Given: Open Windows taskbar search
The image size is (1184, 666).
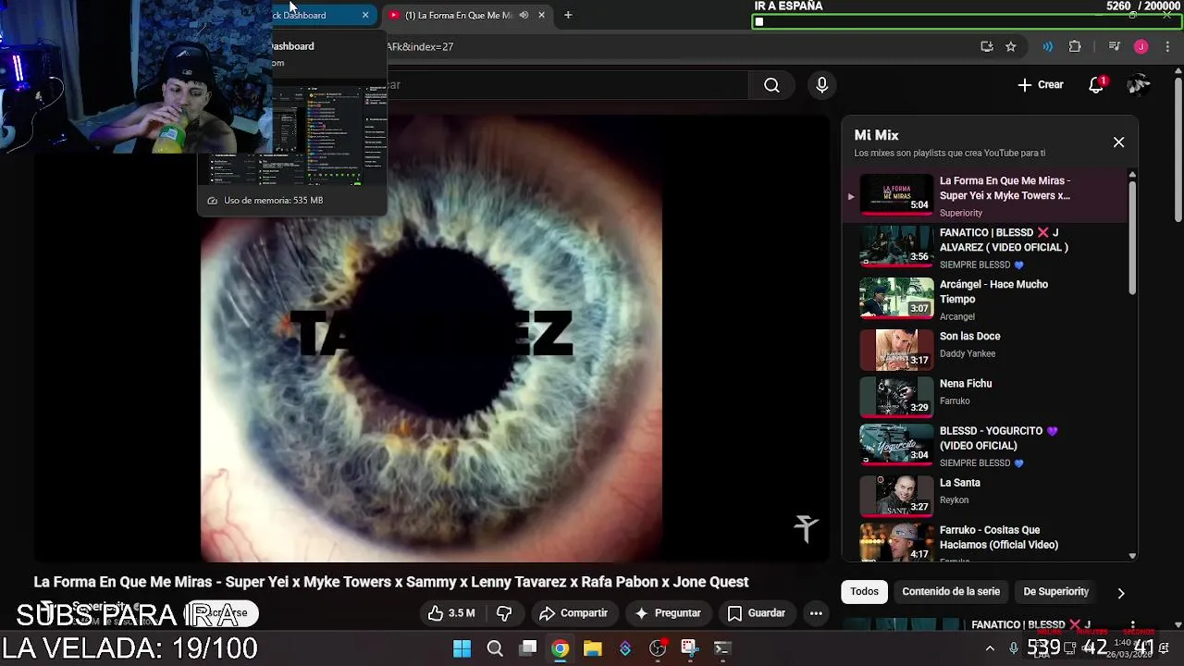Looking at the screenshot, I should (x=495, y=648).
